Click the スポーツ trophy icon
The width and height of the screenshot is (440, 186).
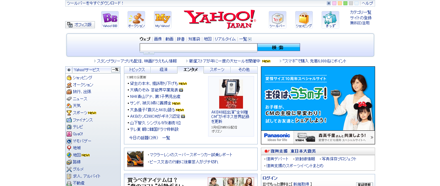pos(69,113)
